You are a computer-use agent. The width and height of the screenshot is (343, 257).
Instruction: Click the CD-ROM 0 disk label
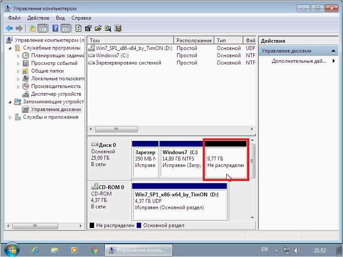(111, 187)
